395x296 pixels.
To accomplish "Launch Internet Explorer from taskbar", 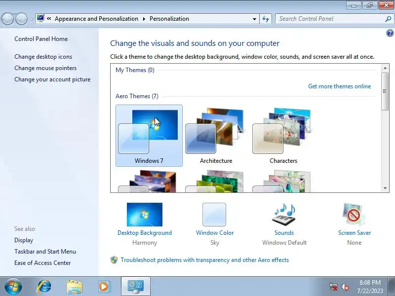I will [44, 287].
